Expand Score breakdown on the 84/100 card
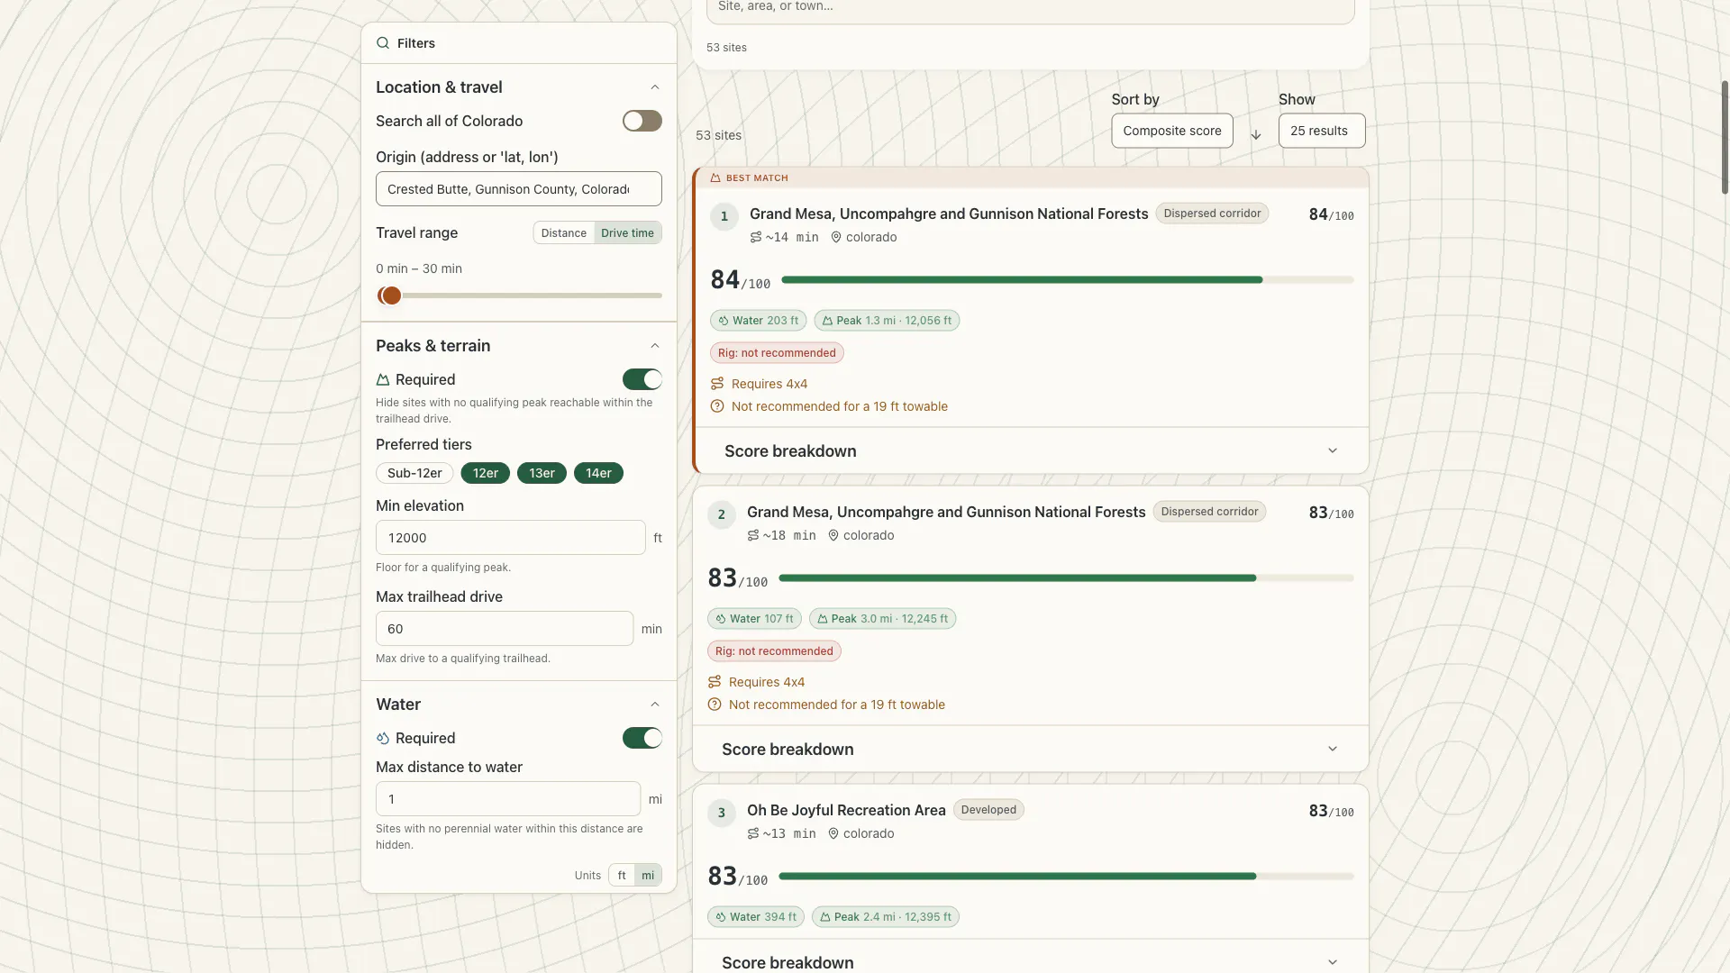This screenshot has height=973, width=1730. (1032, 451)
